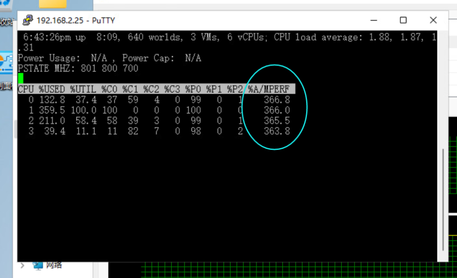
Task: Click the green terminal cursor block
Action: pos(21,79)
